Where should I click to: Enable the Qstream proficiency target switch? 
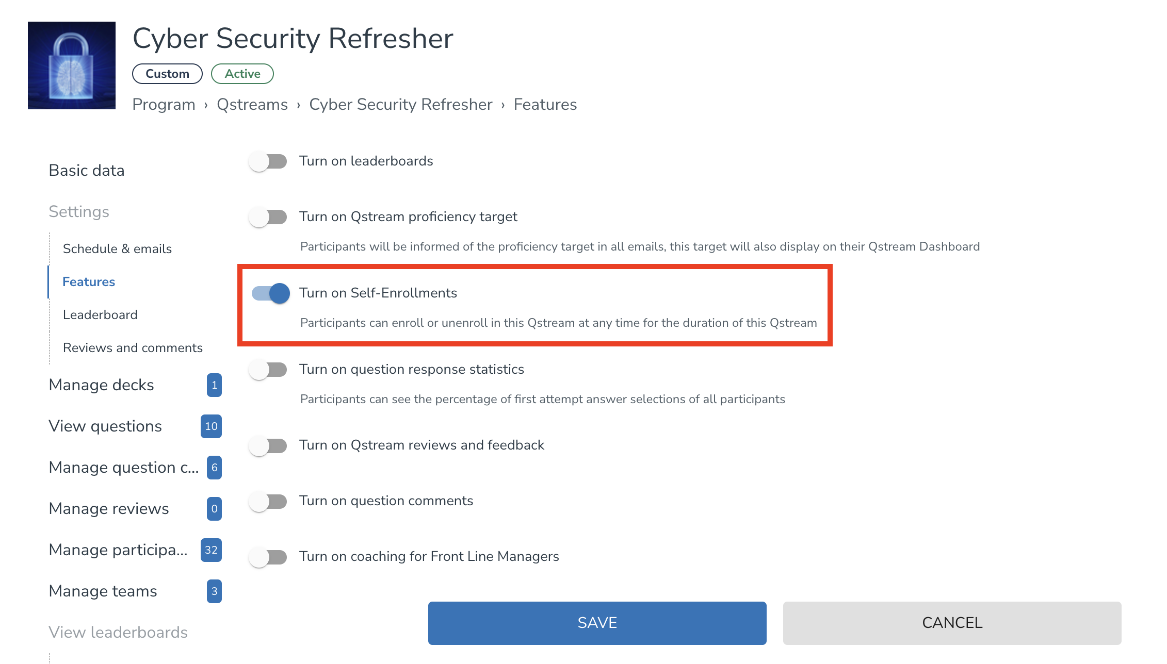[268, 217]
